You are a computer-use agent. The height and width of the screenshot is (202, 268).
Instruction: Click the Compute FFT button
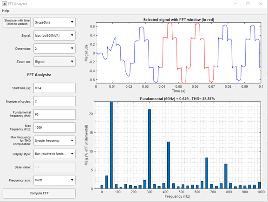tap(39, 193)
